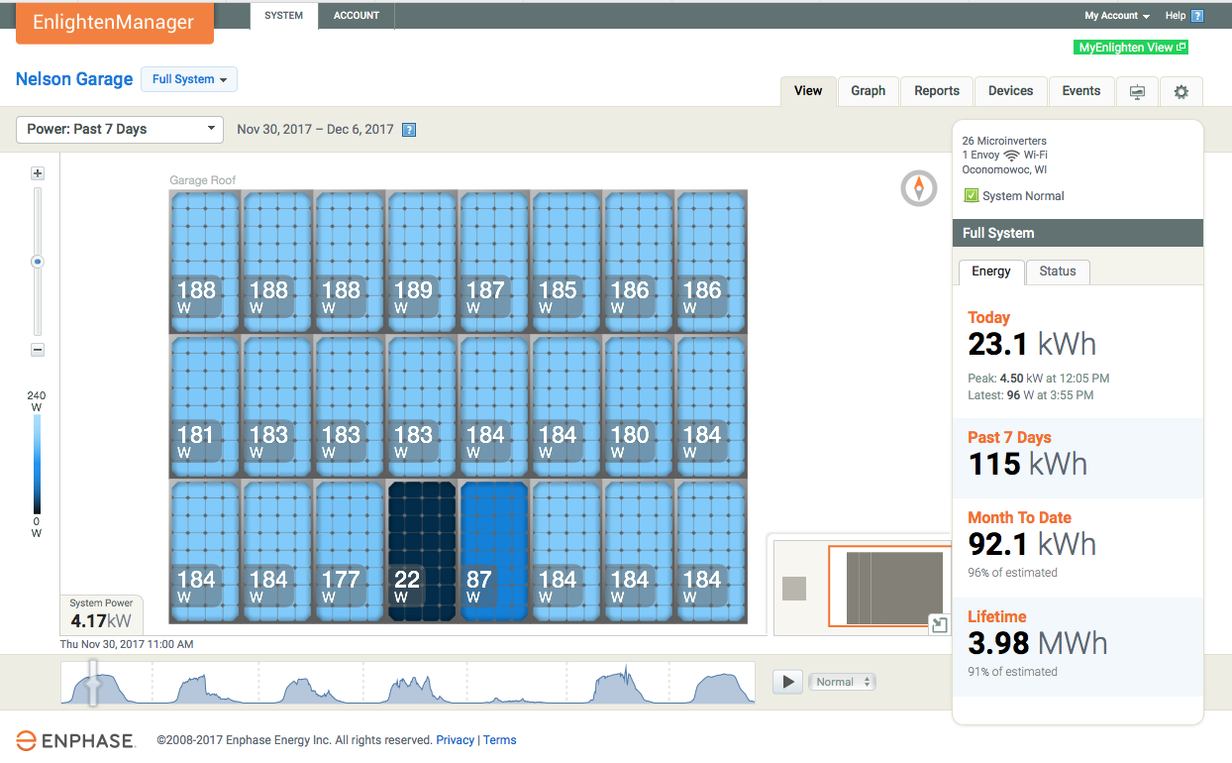Select the dark panel showing 22 W

(422, 552)
